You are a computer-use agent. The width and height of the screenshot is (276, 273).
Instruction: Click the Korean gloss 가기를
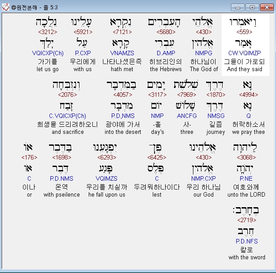[48, 62]
